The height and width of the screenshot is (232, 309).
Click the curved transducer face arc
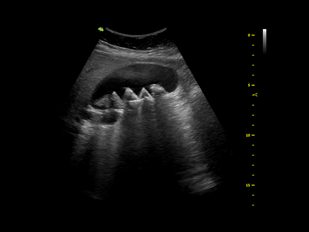pyautogui.click(x=136, y=34)
